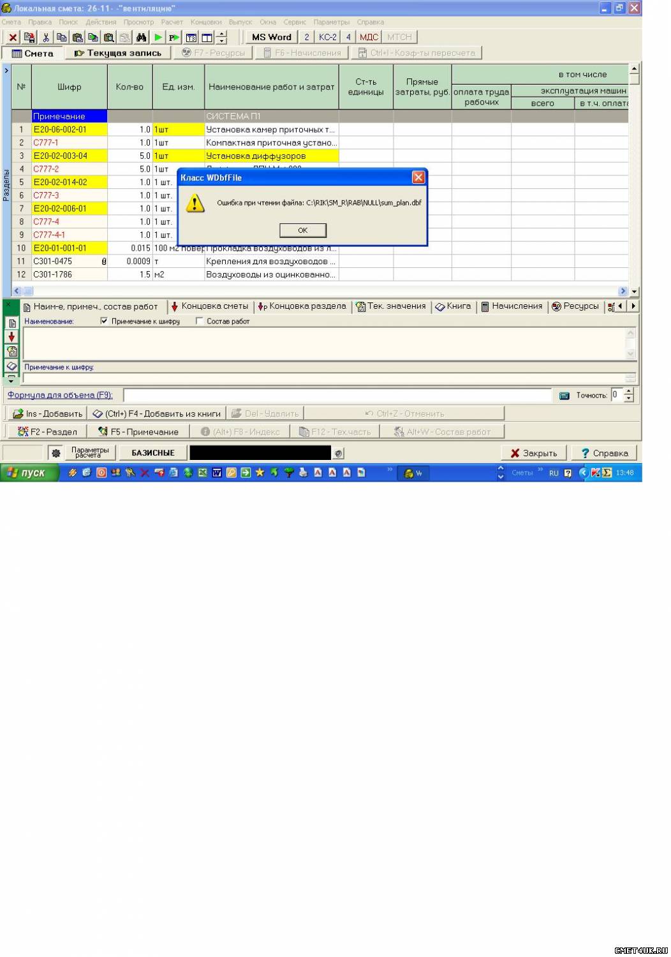671x957 pixels.
Task: Click the yellow star quick launch icon
Action: (x=260, y=473)
